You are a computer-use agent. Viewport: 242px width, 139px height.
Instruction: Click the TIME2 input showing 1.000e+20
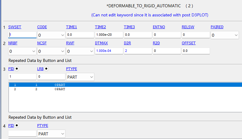[109, 35]
